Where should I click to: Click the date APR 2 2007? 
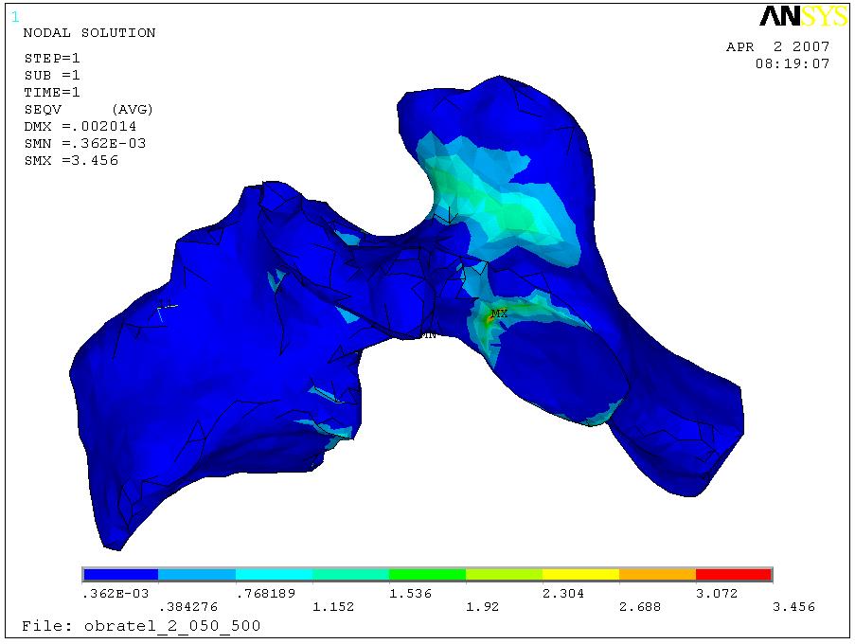pos(778,47)
